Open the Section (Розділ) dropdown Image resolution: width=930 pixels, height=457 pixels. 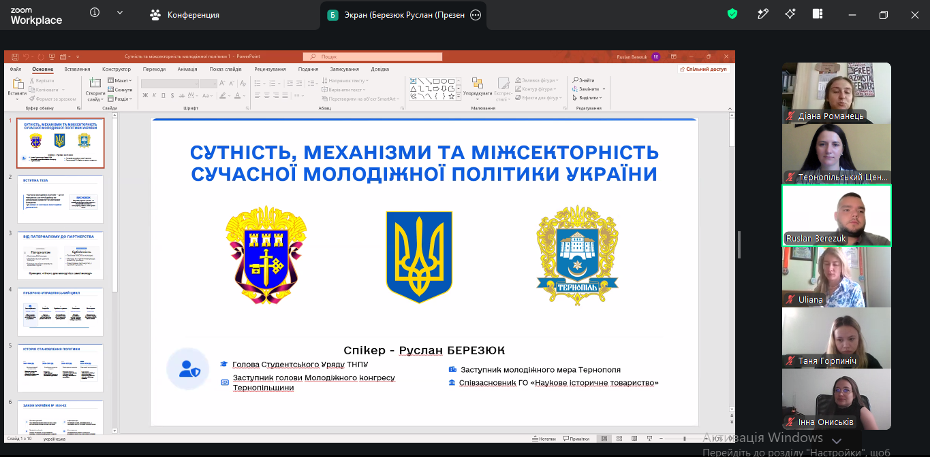(x=120, y=99)
